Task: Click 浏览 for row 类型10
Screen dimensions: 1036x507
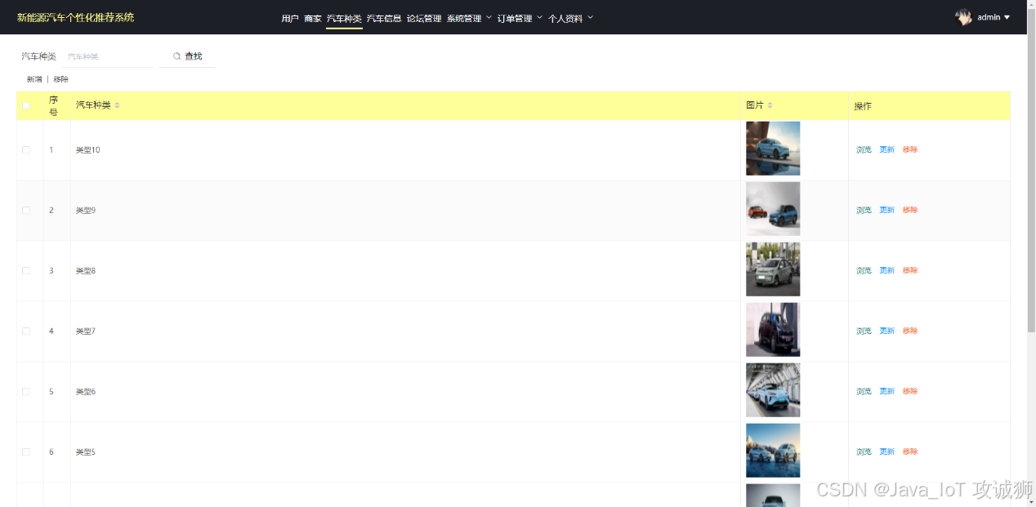Action: coord(864,150)
